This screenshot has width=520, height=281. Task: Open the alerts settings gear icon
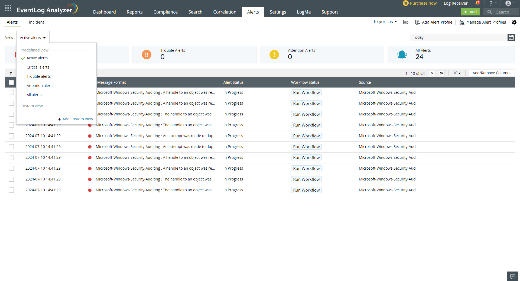coord(514,22)
